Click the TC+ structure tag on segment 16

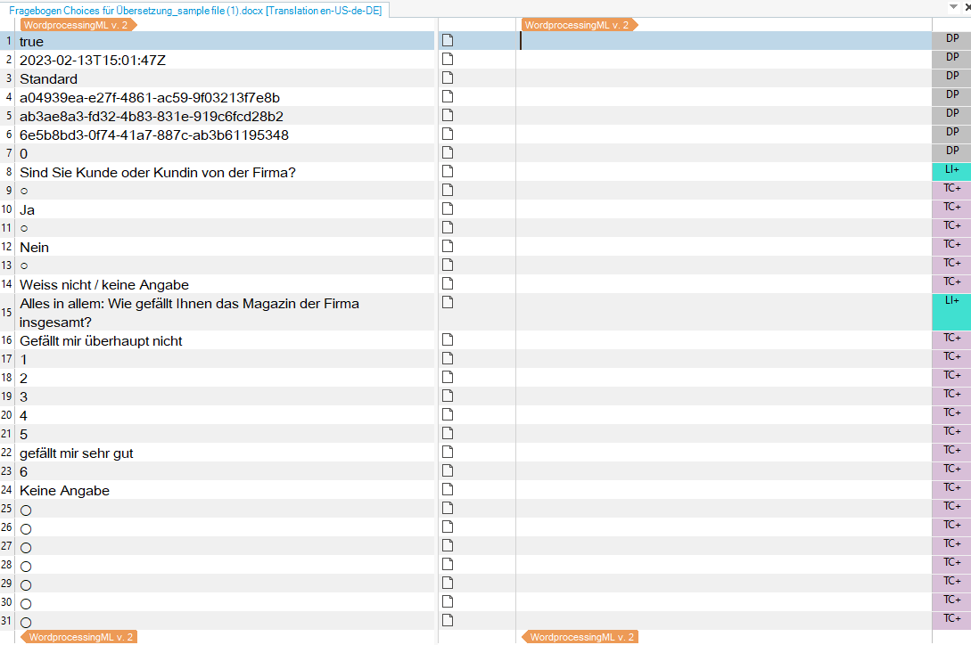coord(951,339)
